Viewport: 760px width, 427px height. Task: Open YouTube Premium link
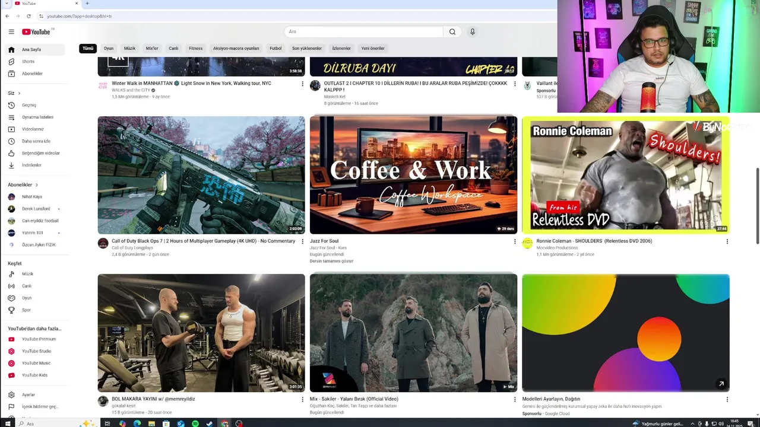pos(36,339)
